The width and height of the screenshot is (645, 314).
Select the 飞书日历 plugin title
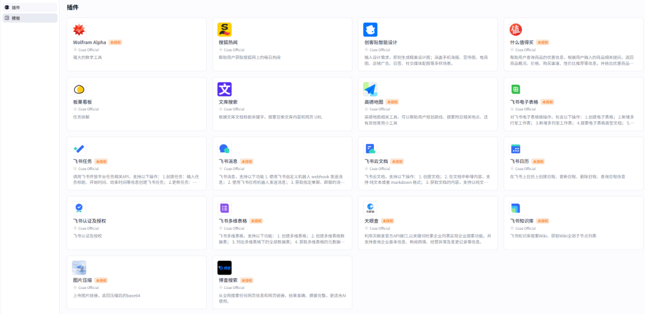[x=519, y=162]
